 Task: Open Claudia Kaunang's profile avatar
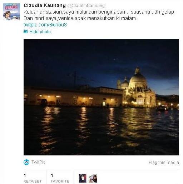click(x=11, y=12)
